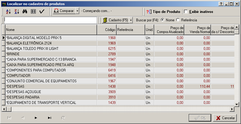Click code cell 3910
The width and height of the screenshot is (241, 124).
(107, 97)
